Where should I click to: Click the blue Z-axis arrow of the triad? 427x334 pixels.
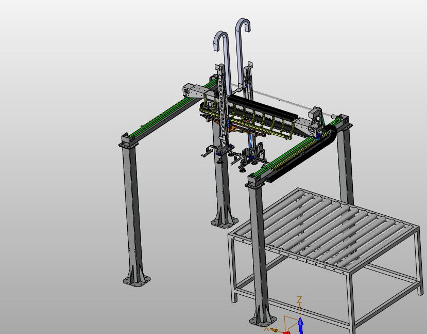(301, 325)
